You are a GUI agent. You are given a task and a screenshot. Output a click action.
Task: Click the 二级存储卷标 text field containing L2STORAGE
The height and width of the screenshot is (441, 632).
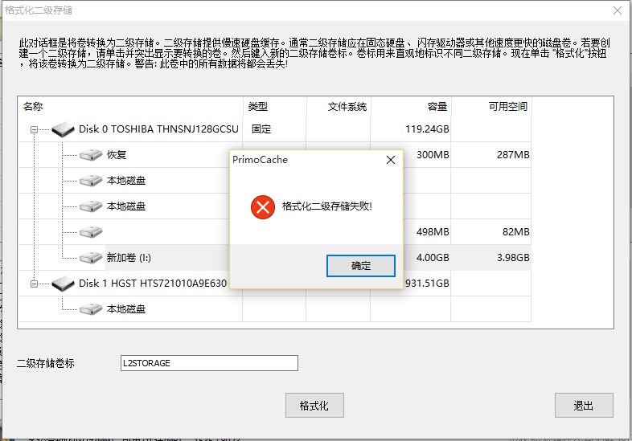209,363
